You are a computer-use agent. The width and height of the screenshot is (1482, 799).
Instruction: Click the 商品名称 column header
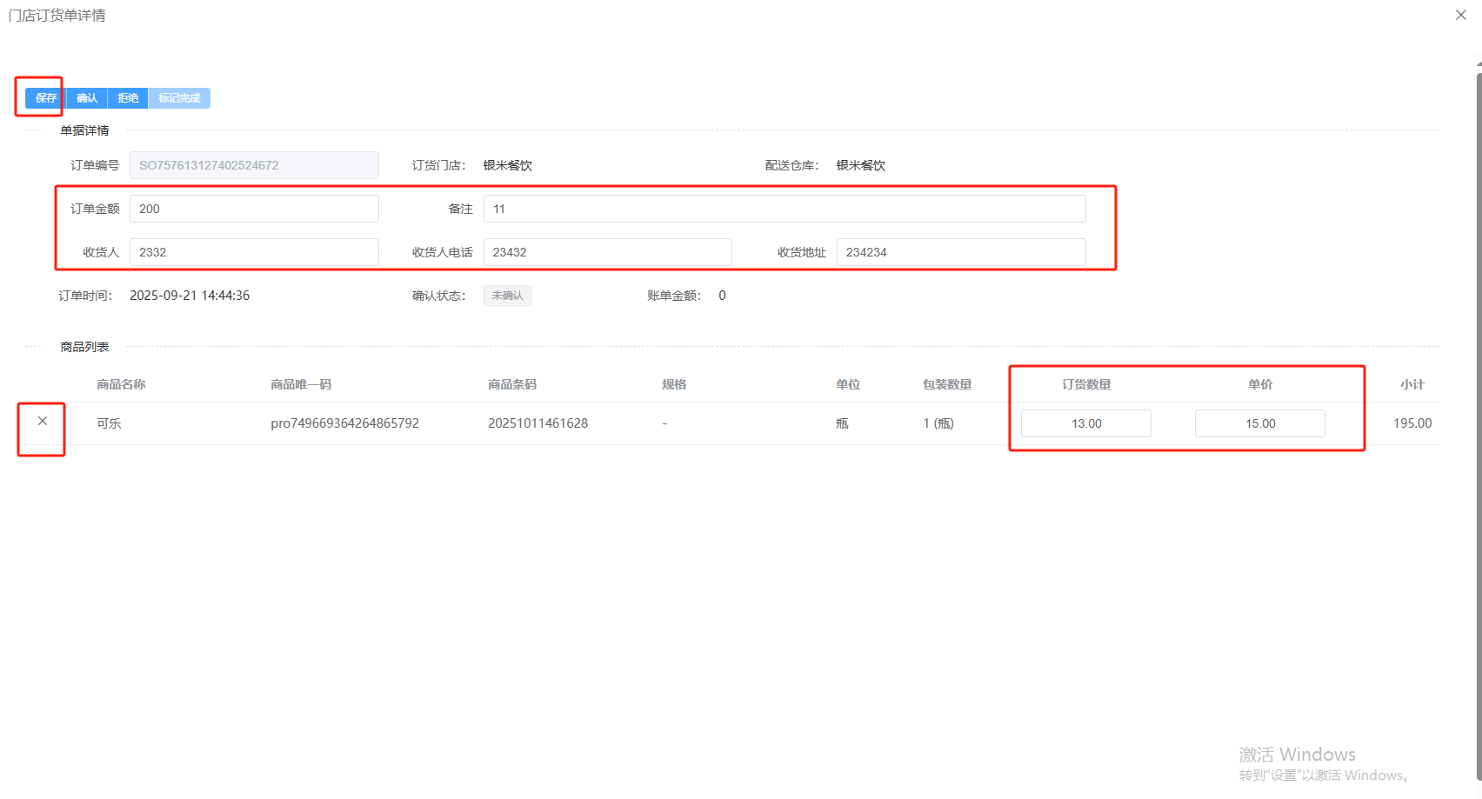tap(121, 384)
